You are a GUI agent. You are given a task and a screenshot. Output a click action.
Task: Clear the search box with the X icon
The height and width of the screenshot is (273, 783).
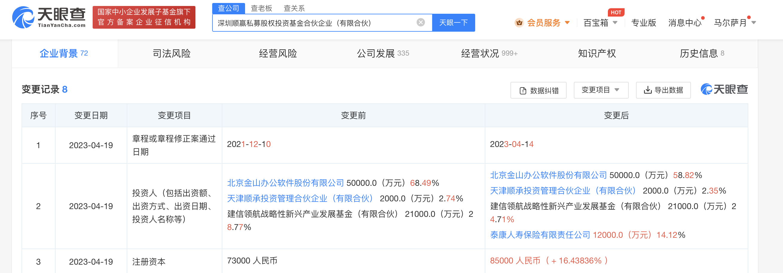[x=421, y=22]
